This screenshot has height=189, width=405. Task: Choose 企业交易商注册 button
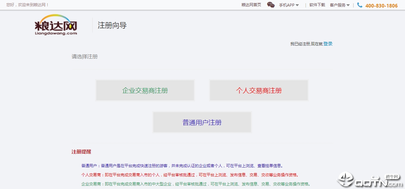(145, 90)
